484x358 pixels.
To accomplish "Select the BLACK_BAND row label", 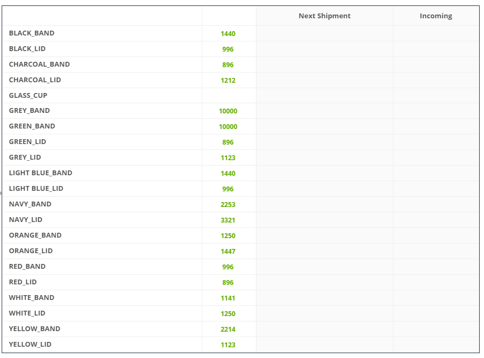I will [32, 33].
